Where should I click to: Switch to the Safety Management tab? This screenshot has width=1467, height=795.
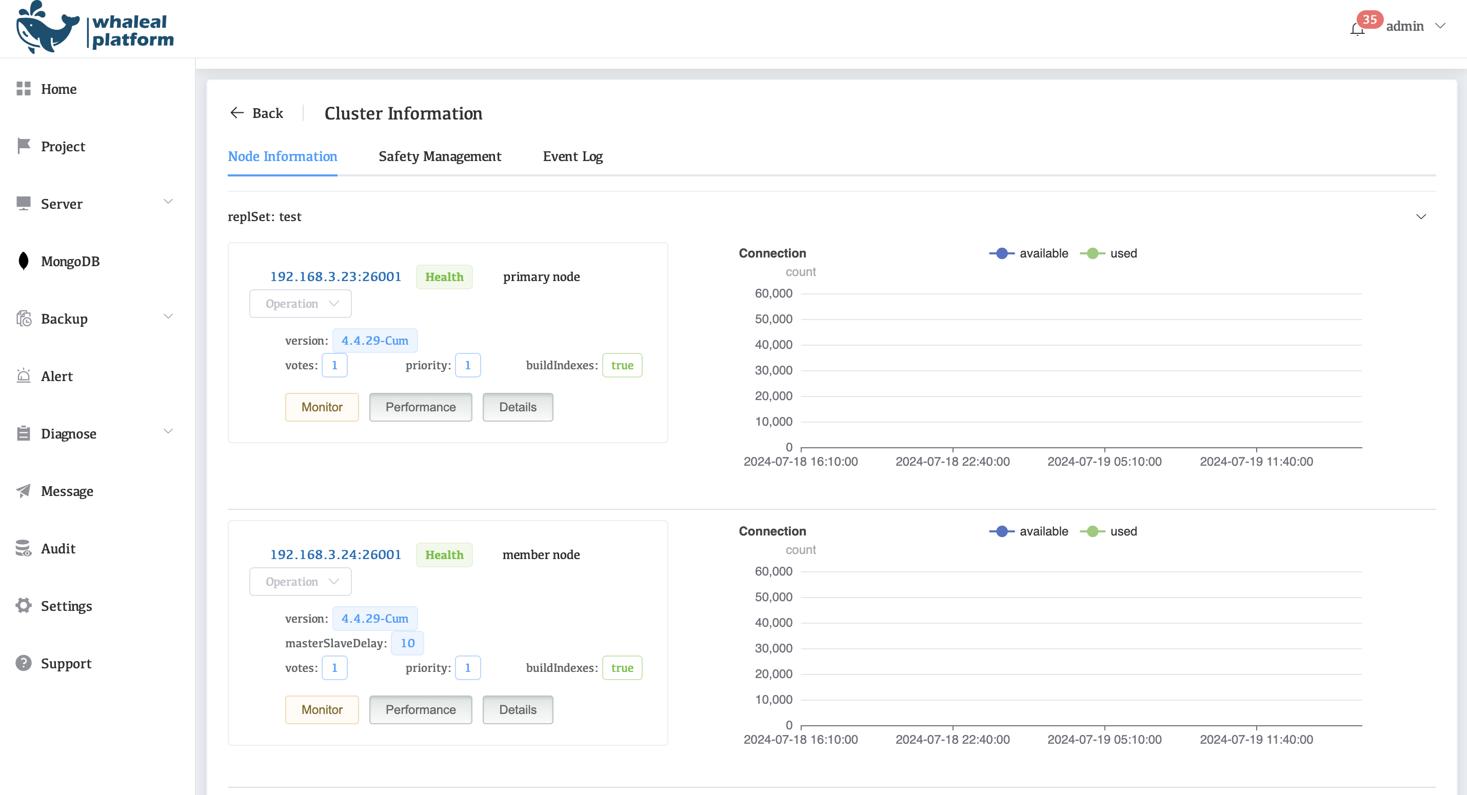(440, 156)
